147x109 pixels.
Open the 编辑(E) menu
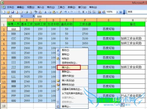pos(21,7)
